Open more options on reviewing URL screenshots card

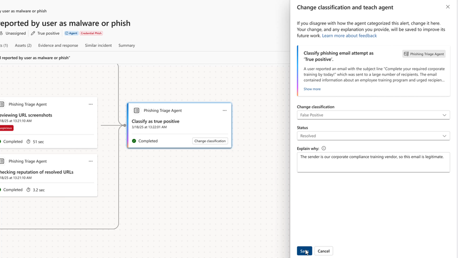click(91, 104)
